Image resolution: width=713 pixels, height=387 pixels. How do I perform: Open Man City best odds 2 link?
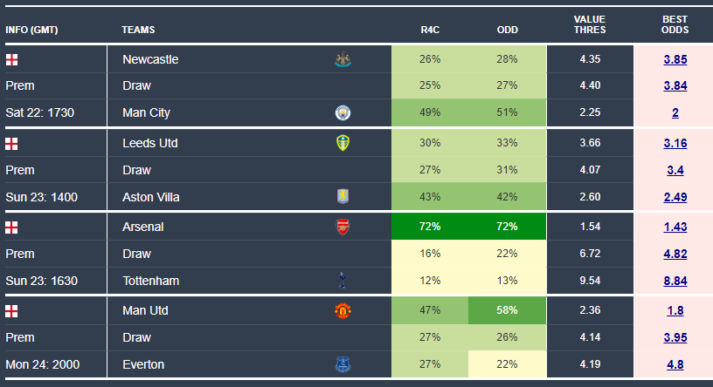point(675,112)
